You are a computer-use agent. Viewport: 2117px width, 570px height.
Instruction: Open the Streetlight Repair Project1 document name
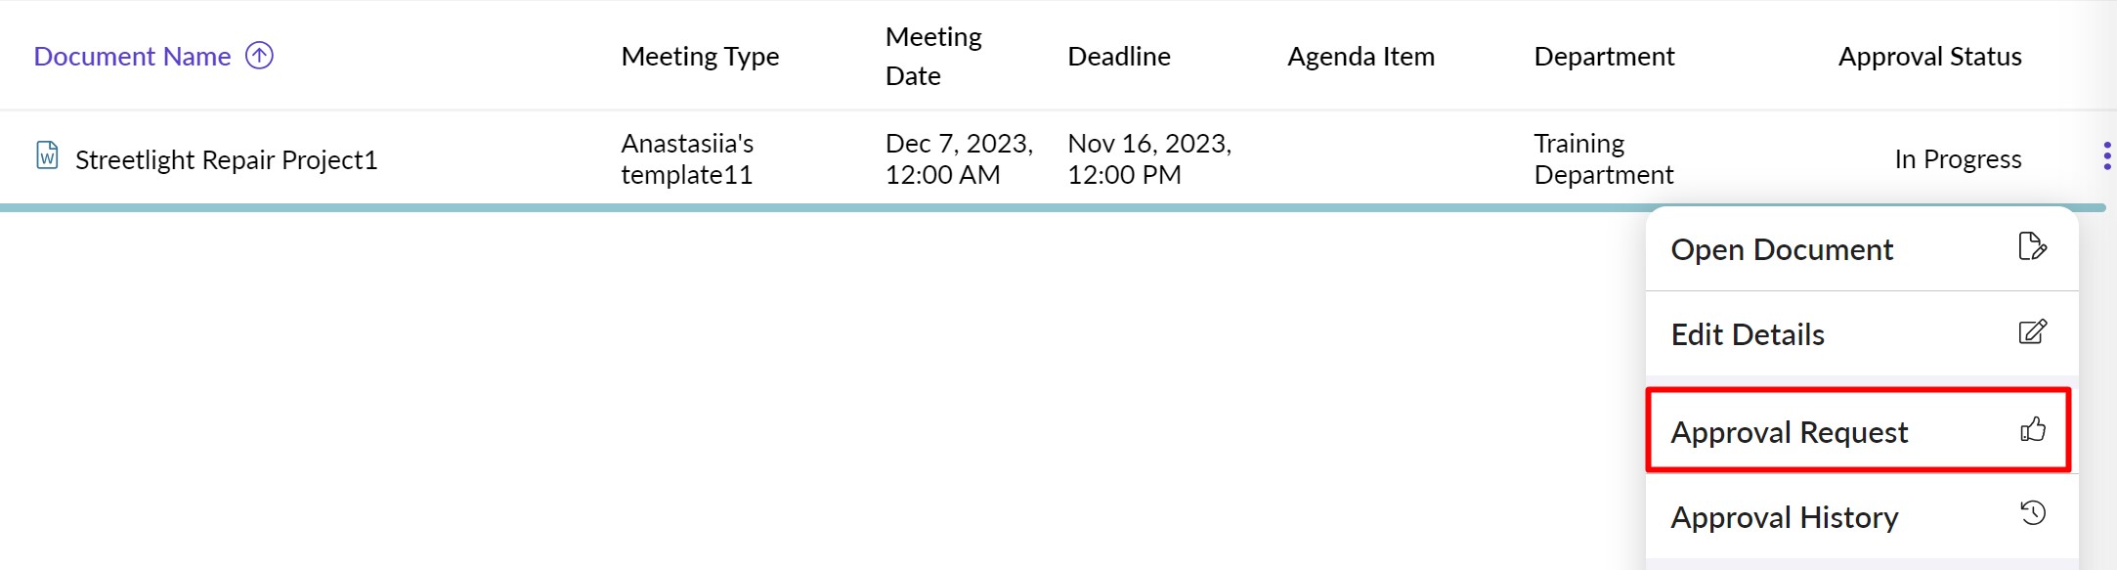point(226,159)
